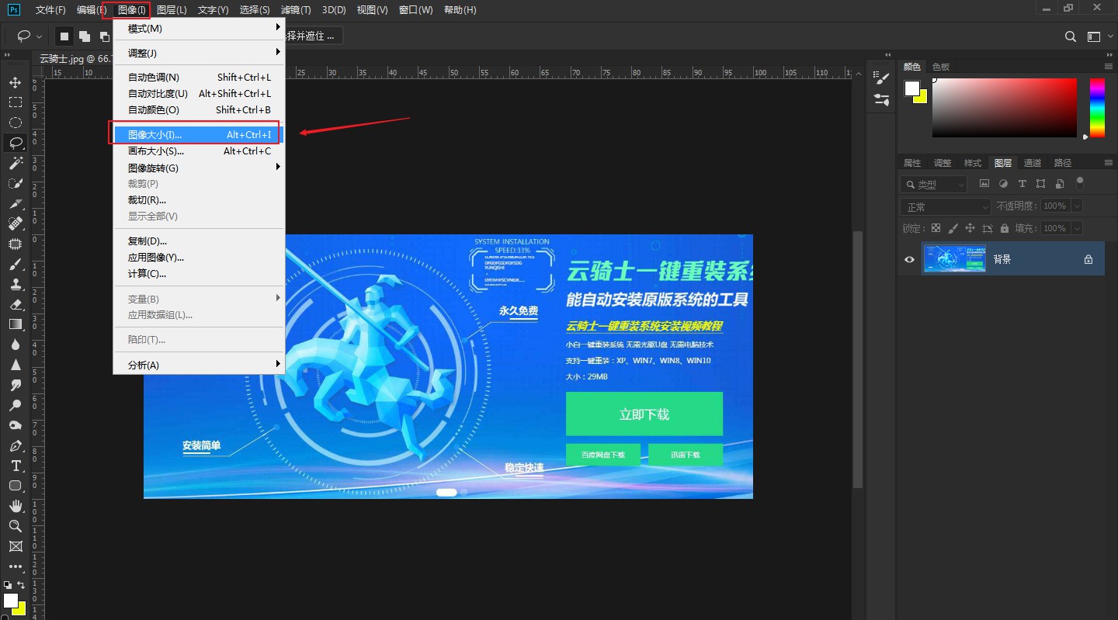Open the 正常 blend mode dropdown
The width and height of the screenshot is (1118, 620).
(945, 206)
